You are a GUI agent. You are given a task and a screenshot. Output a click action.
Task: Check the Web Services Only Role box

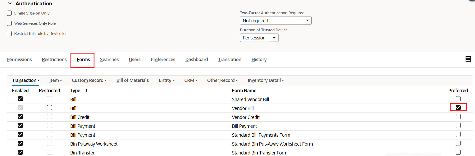[x=9, y=23]
